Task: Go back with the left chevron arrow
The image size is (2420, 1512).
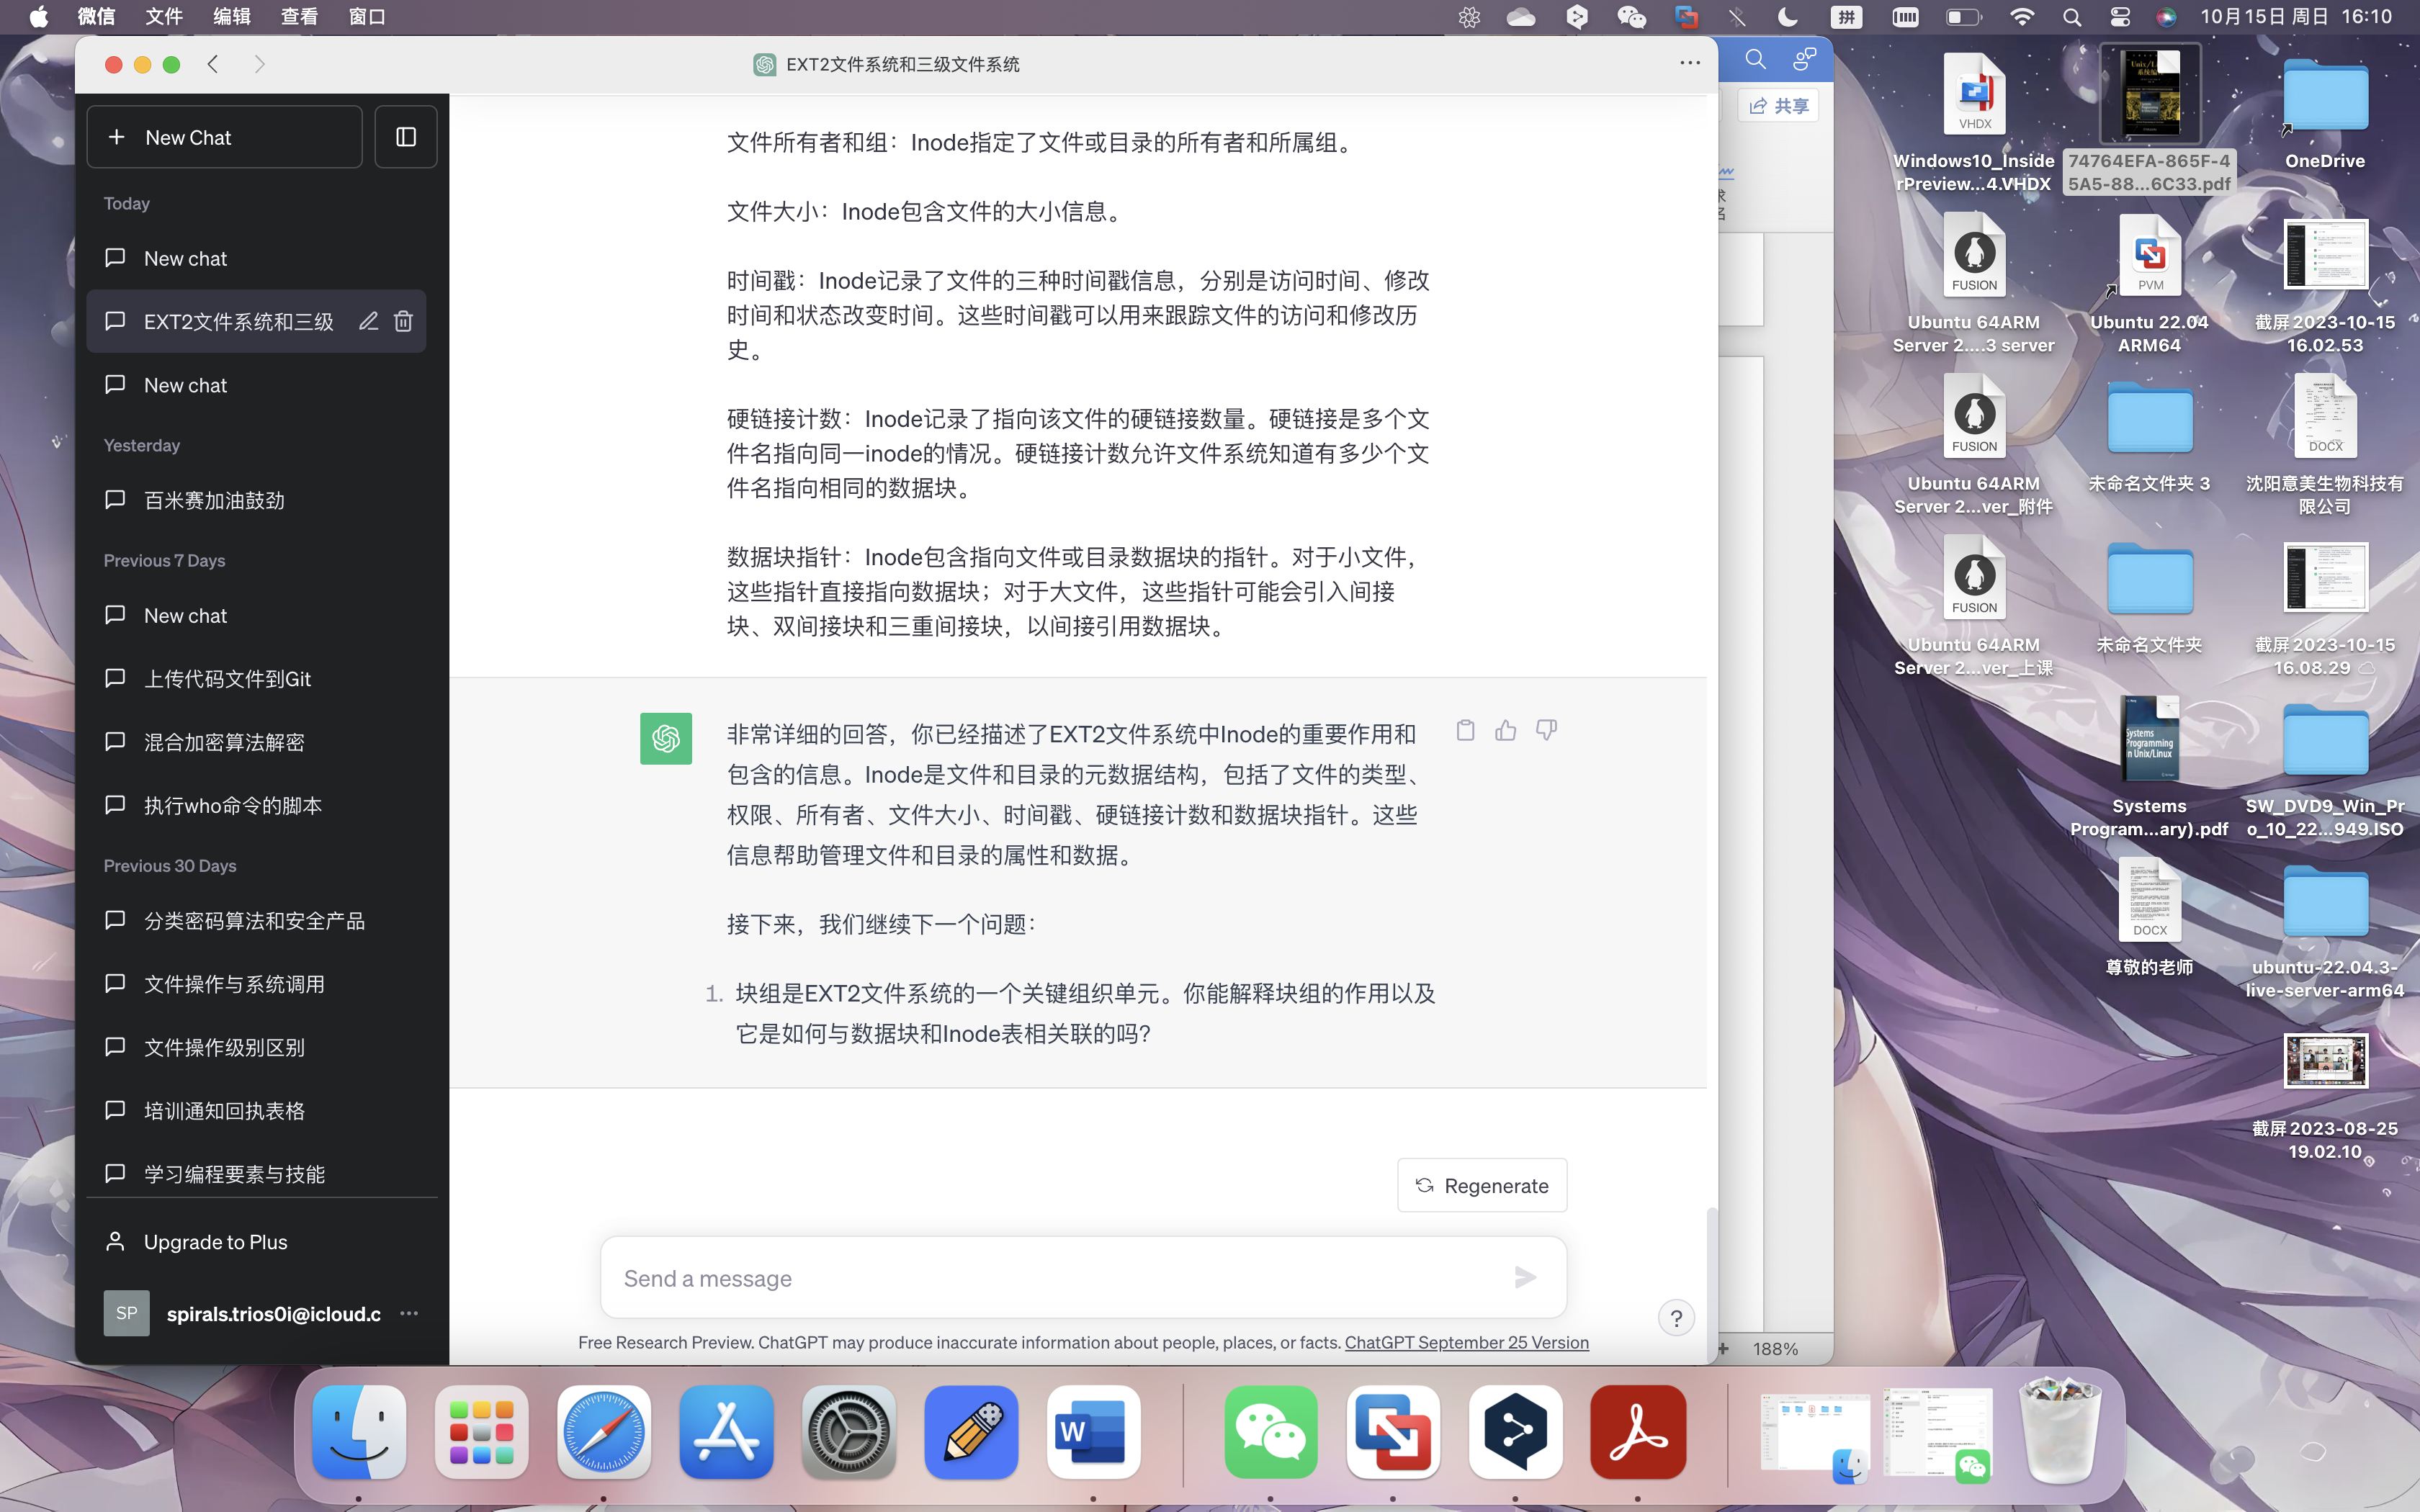Action: (x=213, y=64)
